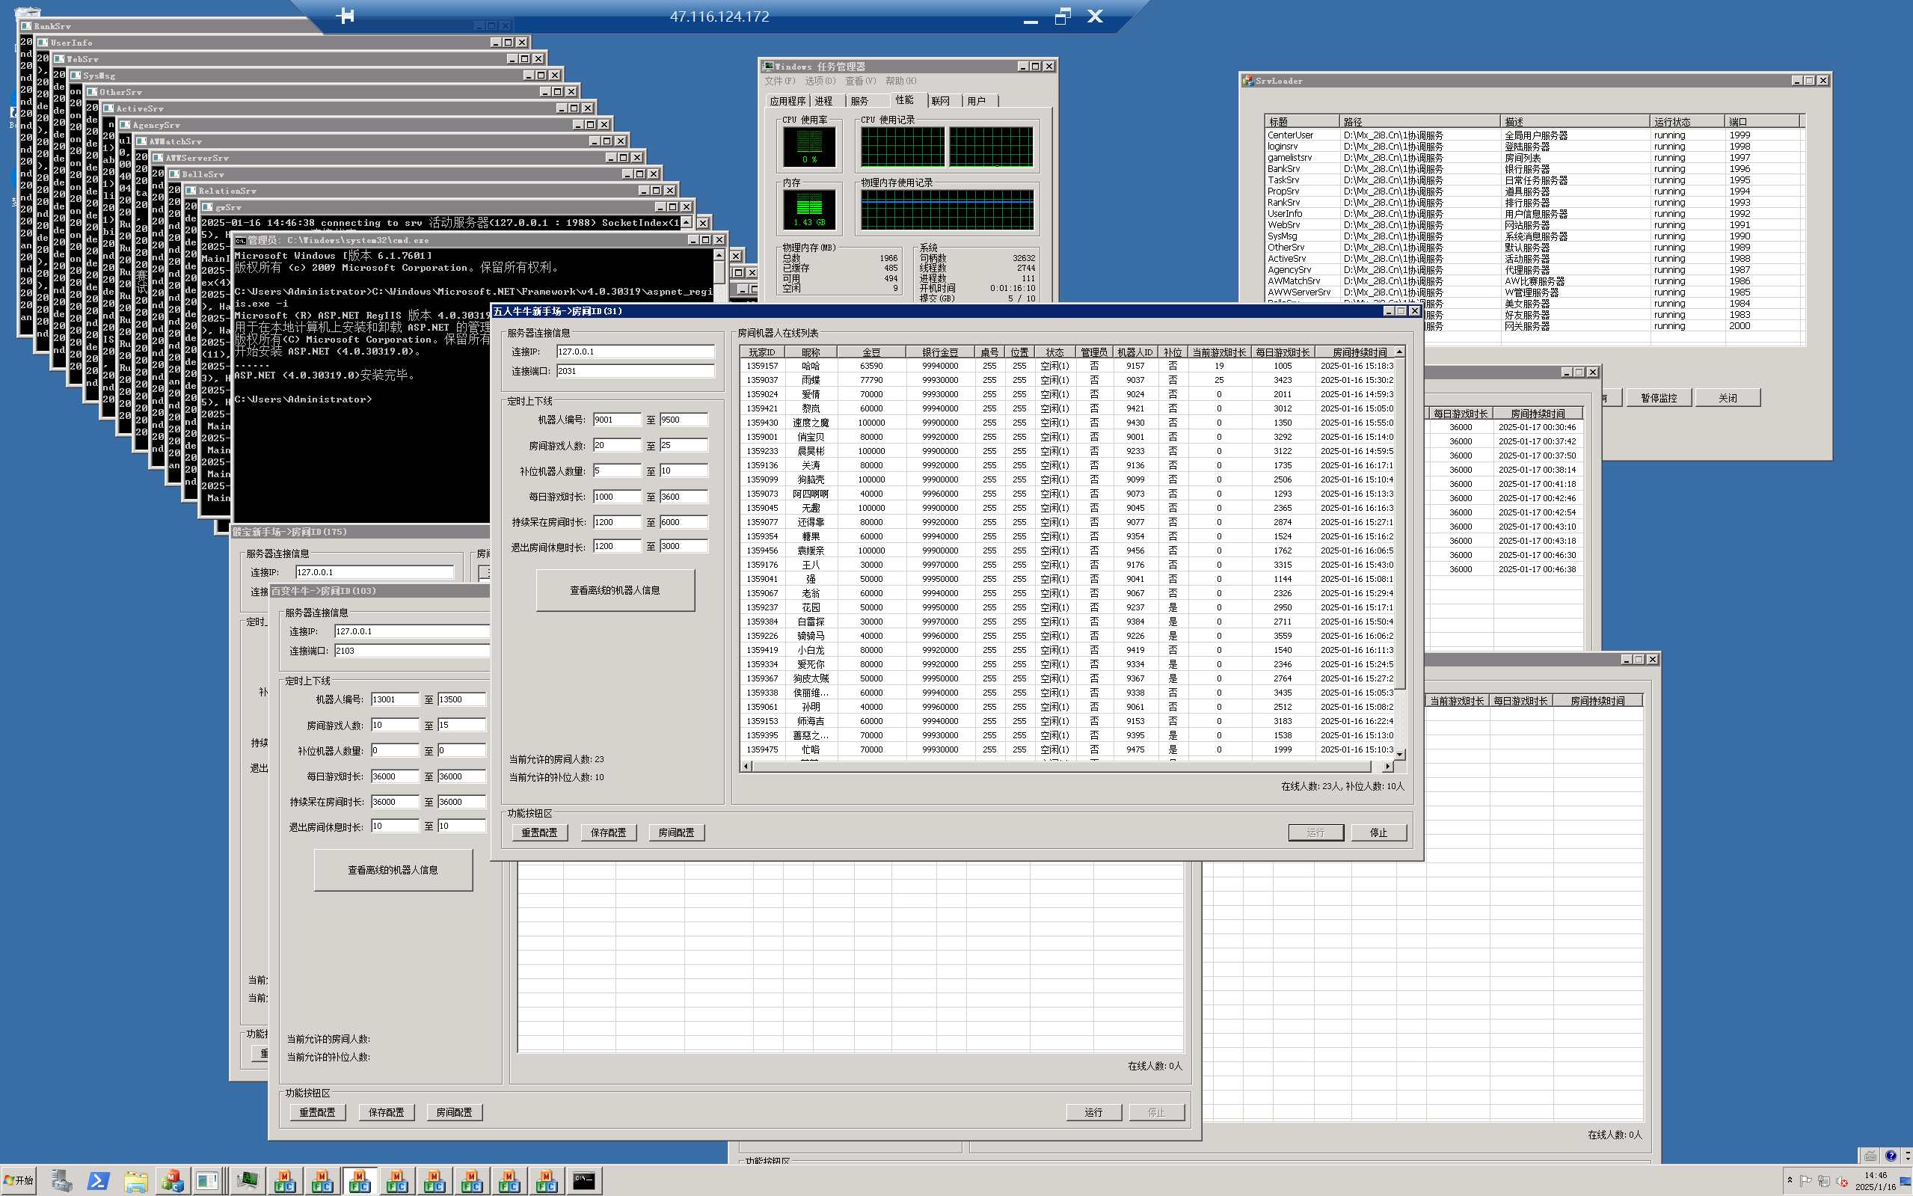Sort robot list by 金豆 column header
This screenshot has width=1913, height=1196.
[x=870, y=352]
